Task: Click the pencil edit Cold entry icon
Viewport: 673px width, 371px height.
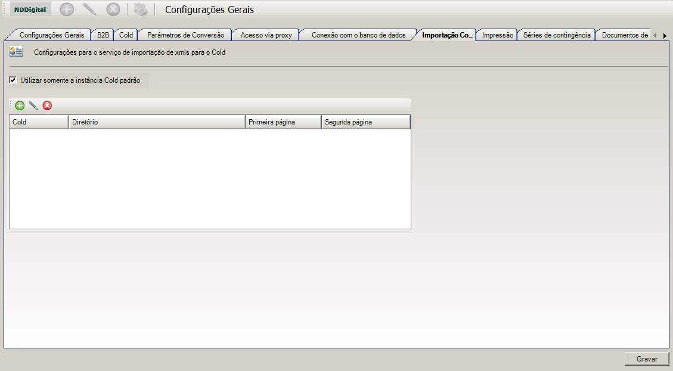Action: [x=33, y=105]
